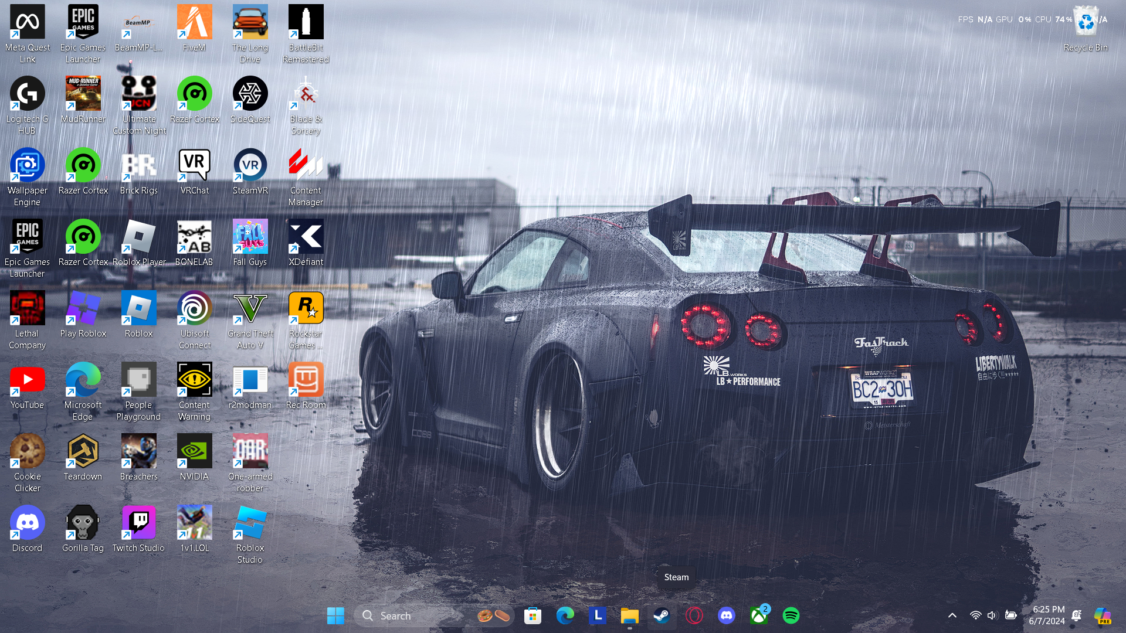Open the clock and date flyout
This screenshot has height=633, width=1126.
1047,615
